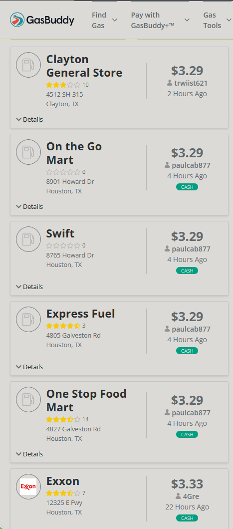Screen dimensions: 233x529
Task: Click One Stop Food Mart pump icon
Action: coord(28,399)
